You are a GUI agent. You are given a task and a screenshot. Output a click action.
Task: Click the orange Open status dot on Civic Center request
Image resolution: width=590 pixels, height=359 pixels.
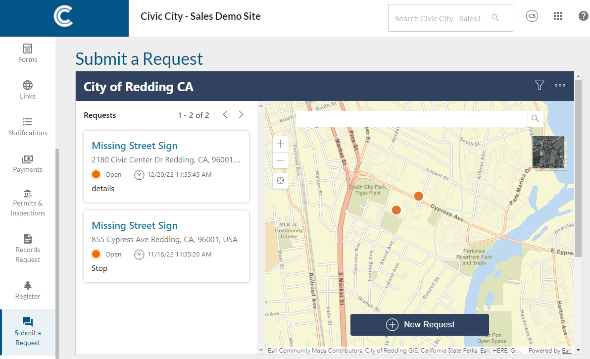pyautogui.click(x=96, y=174)
